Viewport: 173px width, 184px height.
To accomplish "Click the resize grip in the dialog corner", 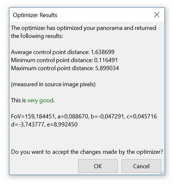I will (x=162, y=172).
